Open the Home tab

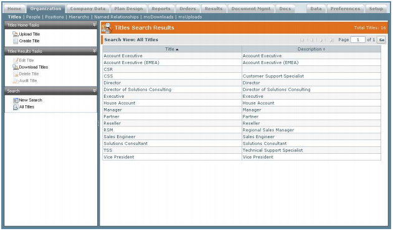coord(14,9)
